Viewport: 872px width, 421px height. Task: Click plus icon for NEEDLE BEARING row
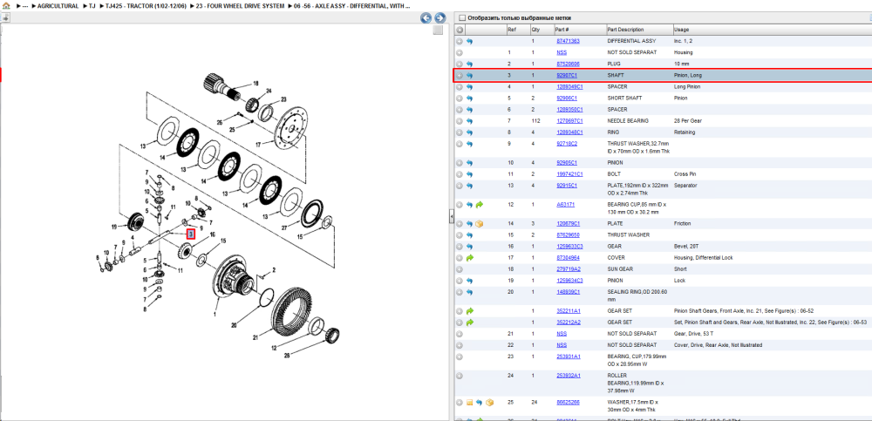[x=460, y=120]
